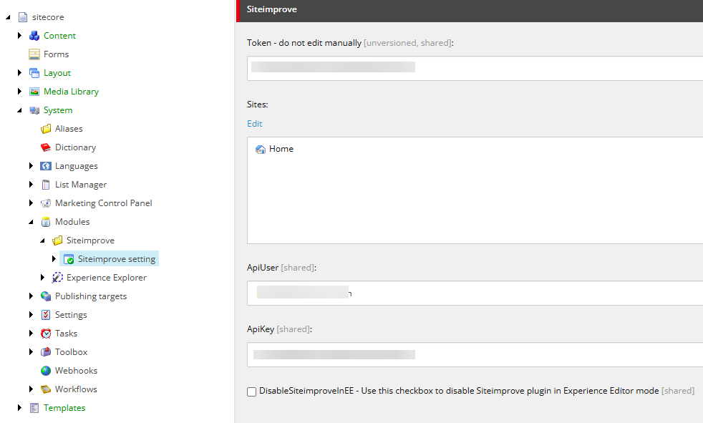Click the Tasks alarm clock icon

tap(46, 334)
